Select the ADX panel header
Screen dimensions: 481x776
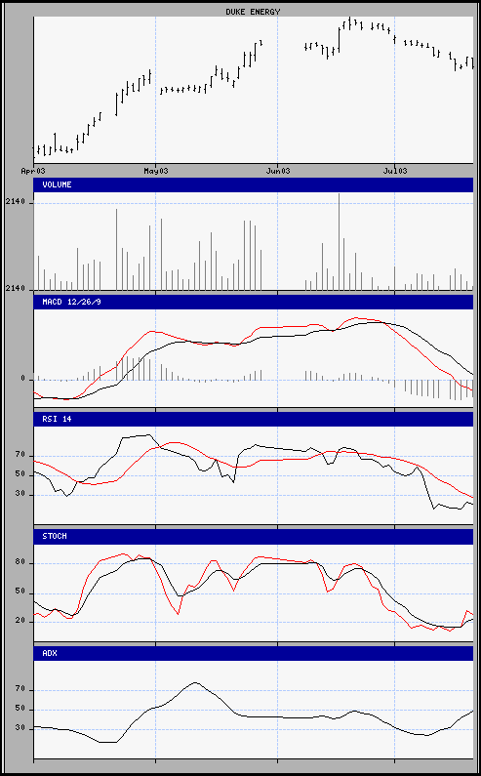[x=254, y=653]
